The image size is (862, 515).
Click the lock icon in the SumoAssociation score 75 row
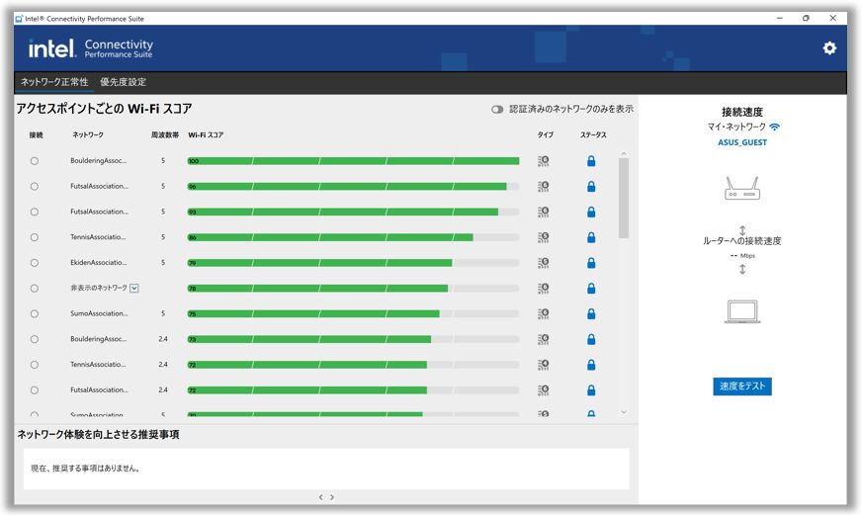(x=591, y=313)
